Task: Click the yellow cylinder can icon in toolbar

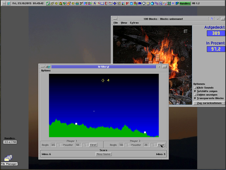Action: coord(148,3)
